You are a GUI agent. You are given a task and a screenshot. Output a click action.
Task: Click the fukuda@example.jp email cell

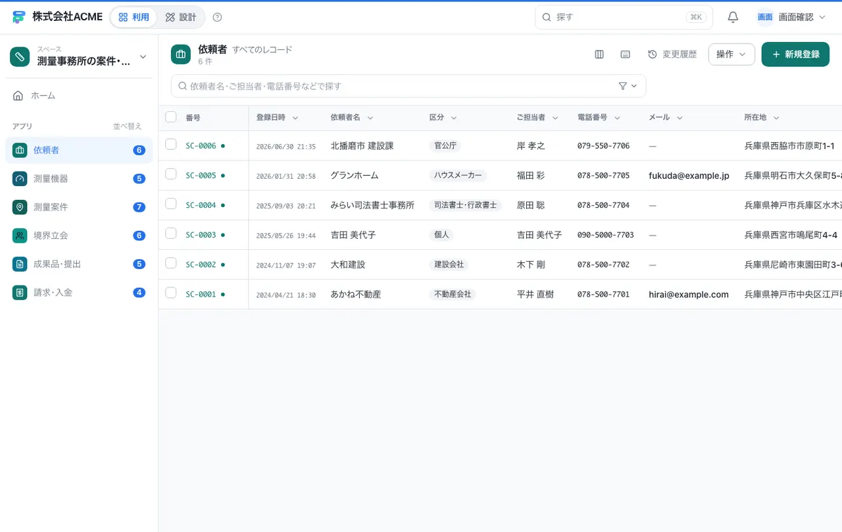coord(689,176)
